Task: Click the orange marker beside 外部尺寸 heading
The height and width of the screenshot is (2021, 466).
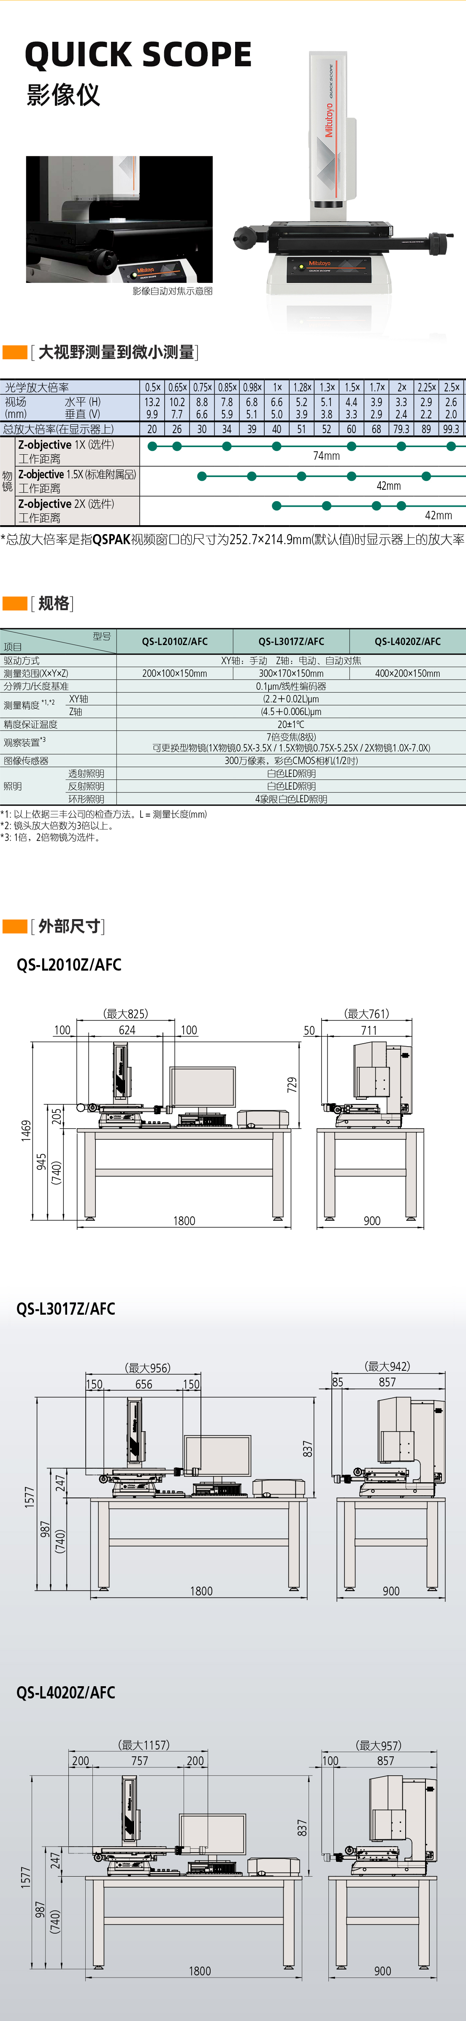Action: [15, 927]
